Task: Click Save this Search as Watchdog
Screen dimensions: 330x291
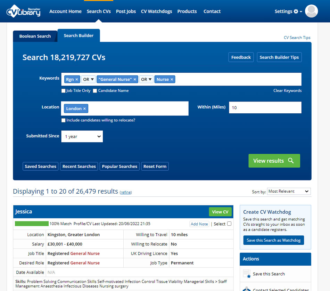Action: pyautogui.click(x=274, y=240)
